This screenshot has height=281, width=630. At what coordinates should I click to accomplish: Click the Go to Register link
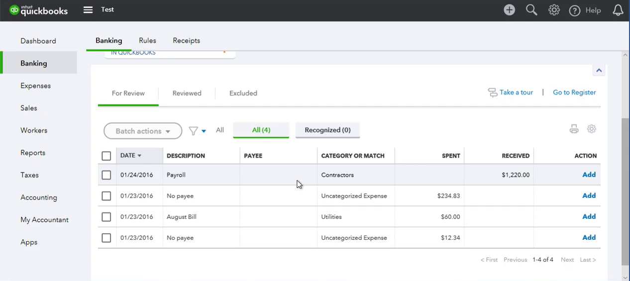(574, 93)
